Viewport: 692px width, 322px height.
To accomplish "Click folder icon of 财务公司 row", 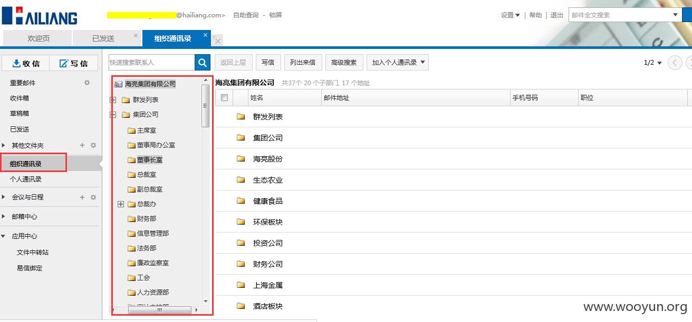I will coord(241,264).
